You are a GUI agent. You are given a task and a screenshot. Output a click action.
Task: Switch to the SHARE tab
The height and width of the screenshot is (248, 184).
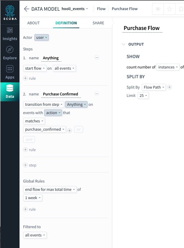point(99,23)
